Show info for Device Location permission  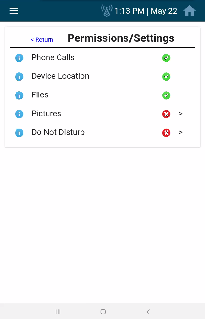tap(19, 77)
